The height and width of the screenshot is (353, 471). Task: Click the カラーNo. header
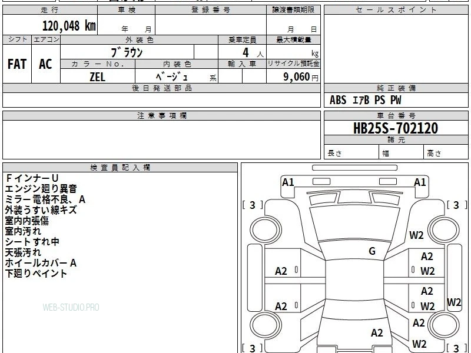pyautogui.click(x=98, y=64)
